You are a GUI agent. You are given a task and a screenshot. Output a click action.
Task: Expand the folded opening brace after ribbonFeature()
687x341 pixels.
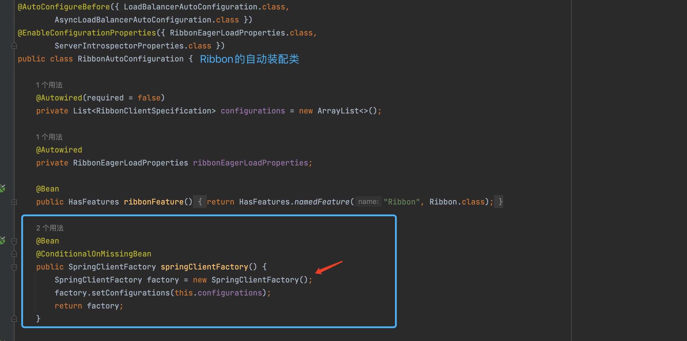200,202
